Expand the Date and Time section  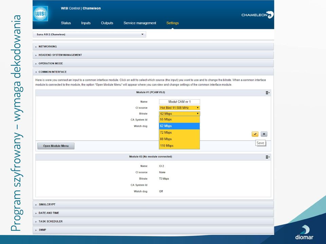[153, 213]
